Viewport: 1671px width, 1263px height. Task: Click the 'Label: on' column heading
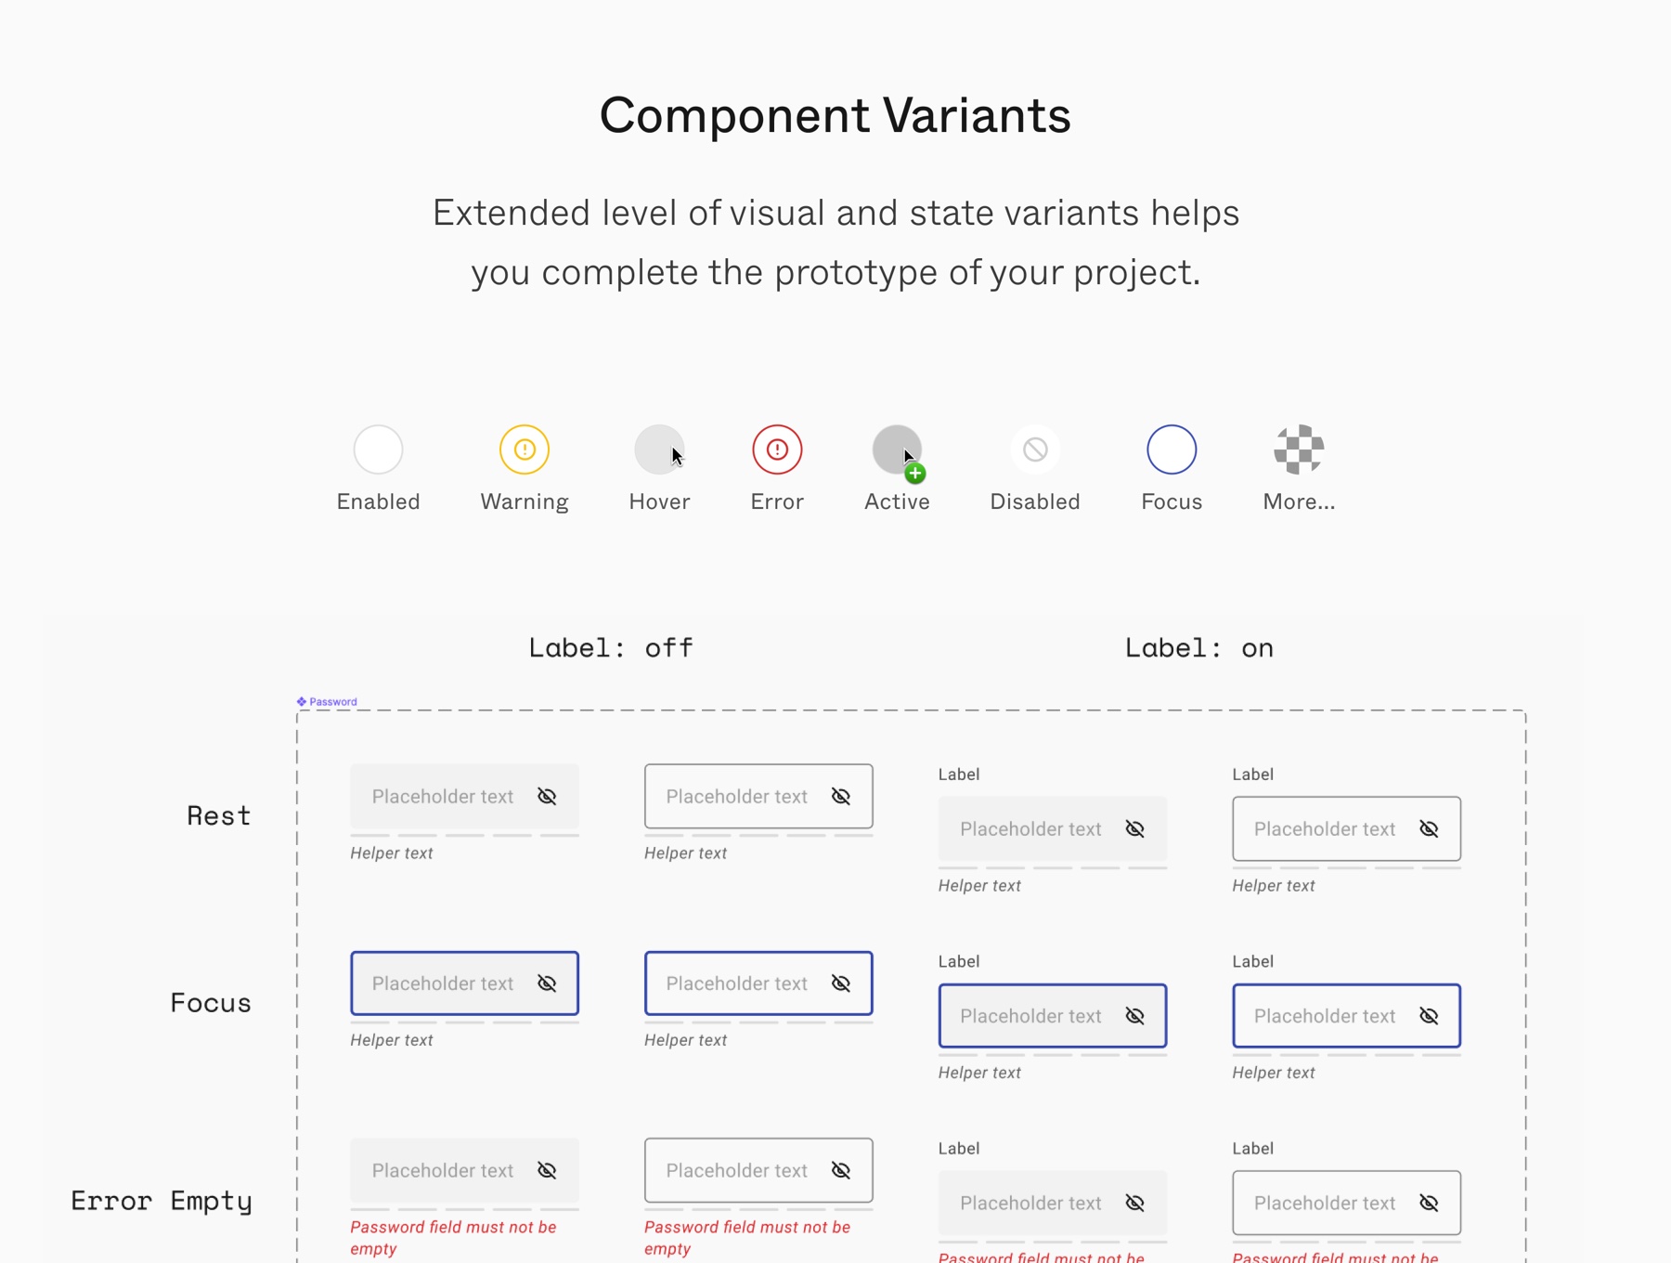[x=1198, y=648]
